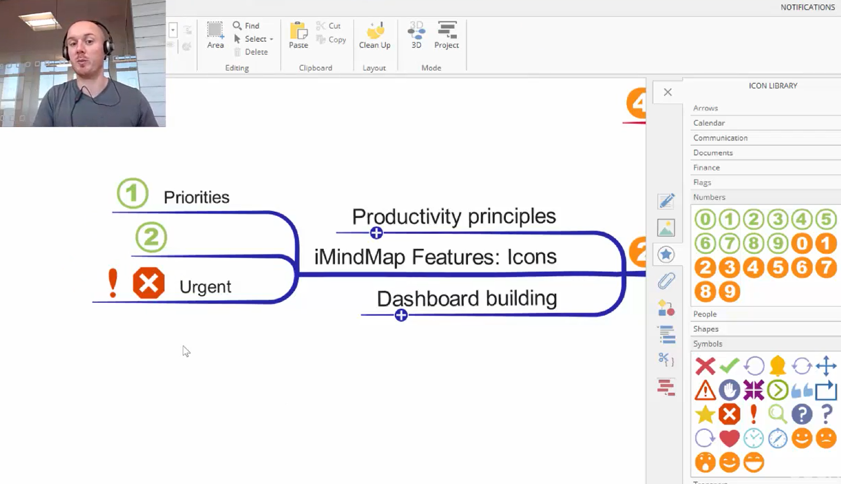Expand the Arrows icon category
This screenshot has height=484, width=841.
click(705, 108)
